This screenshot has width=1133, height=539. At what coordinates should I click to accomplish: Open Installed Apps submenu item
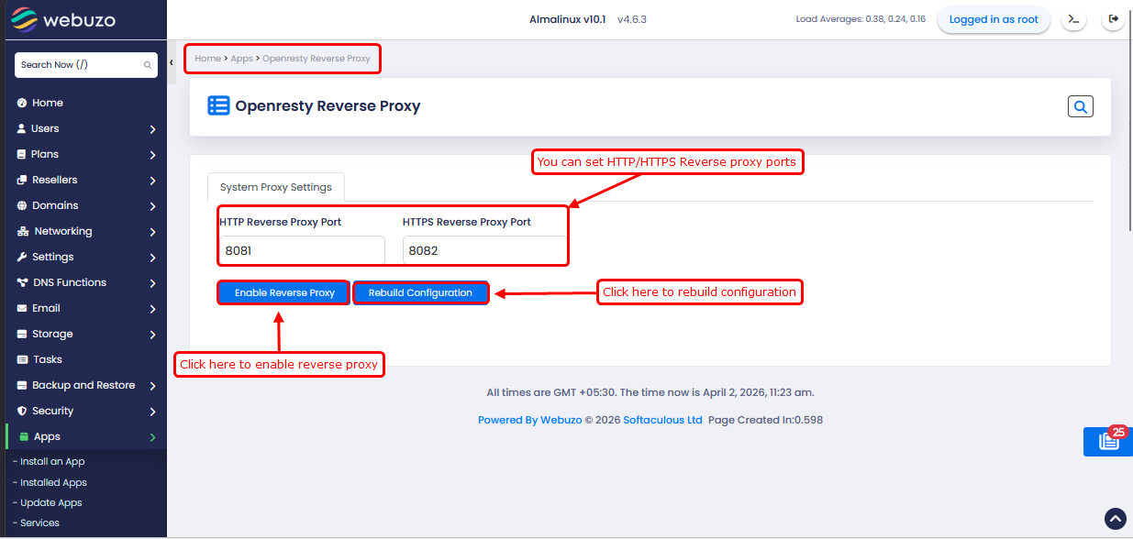tap(53, 483)
